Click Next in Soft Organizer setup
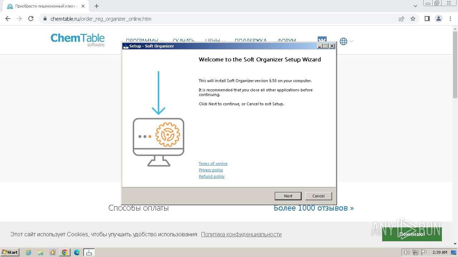Viewport: 458px width, 257px height. (288, 196)
